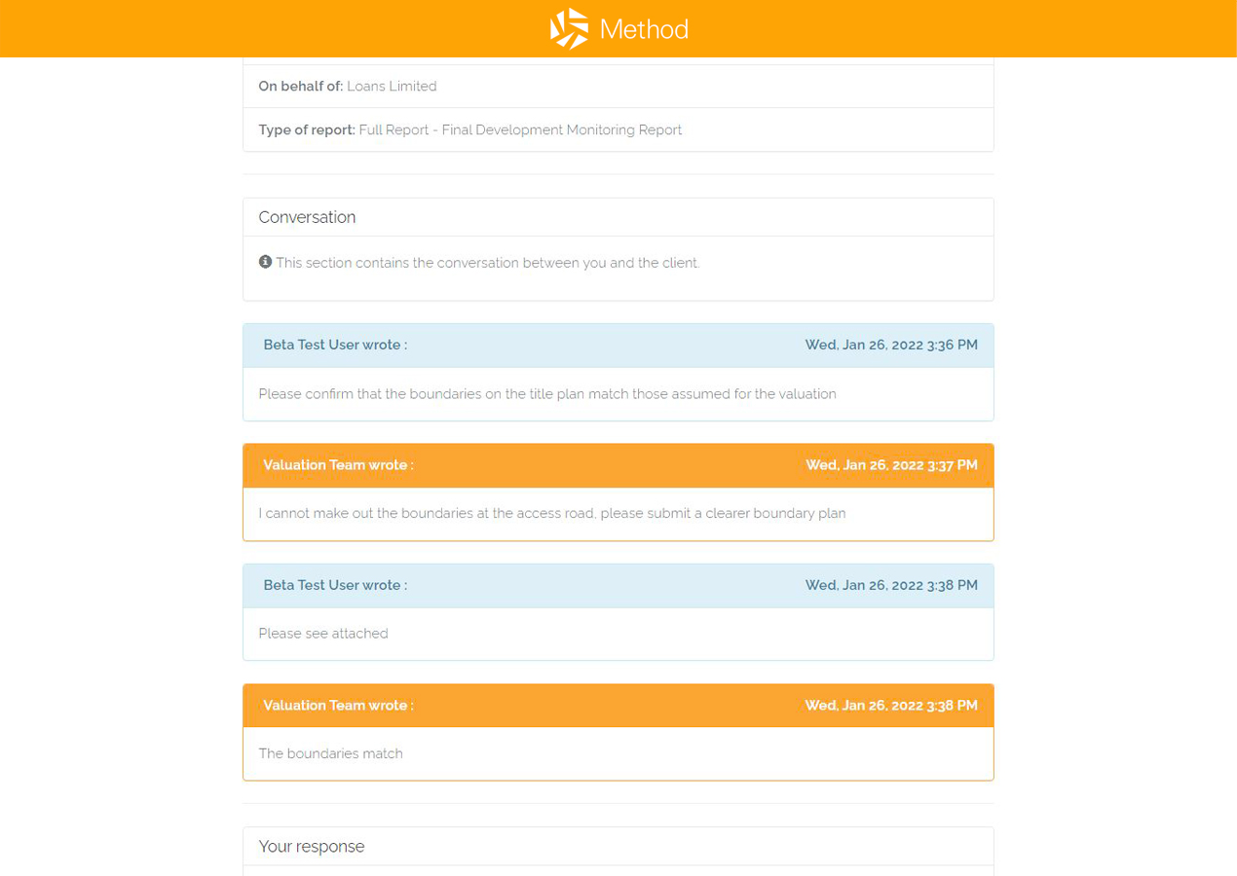
Task: Click the info icon in Conversation section
Action: coord(265,262)
